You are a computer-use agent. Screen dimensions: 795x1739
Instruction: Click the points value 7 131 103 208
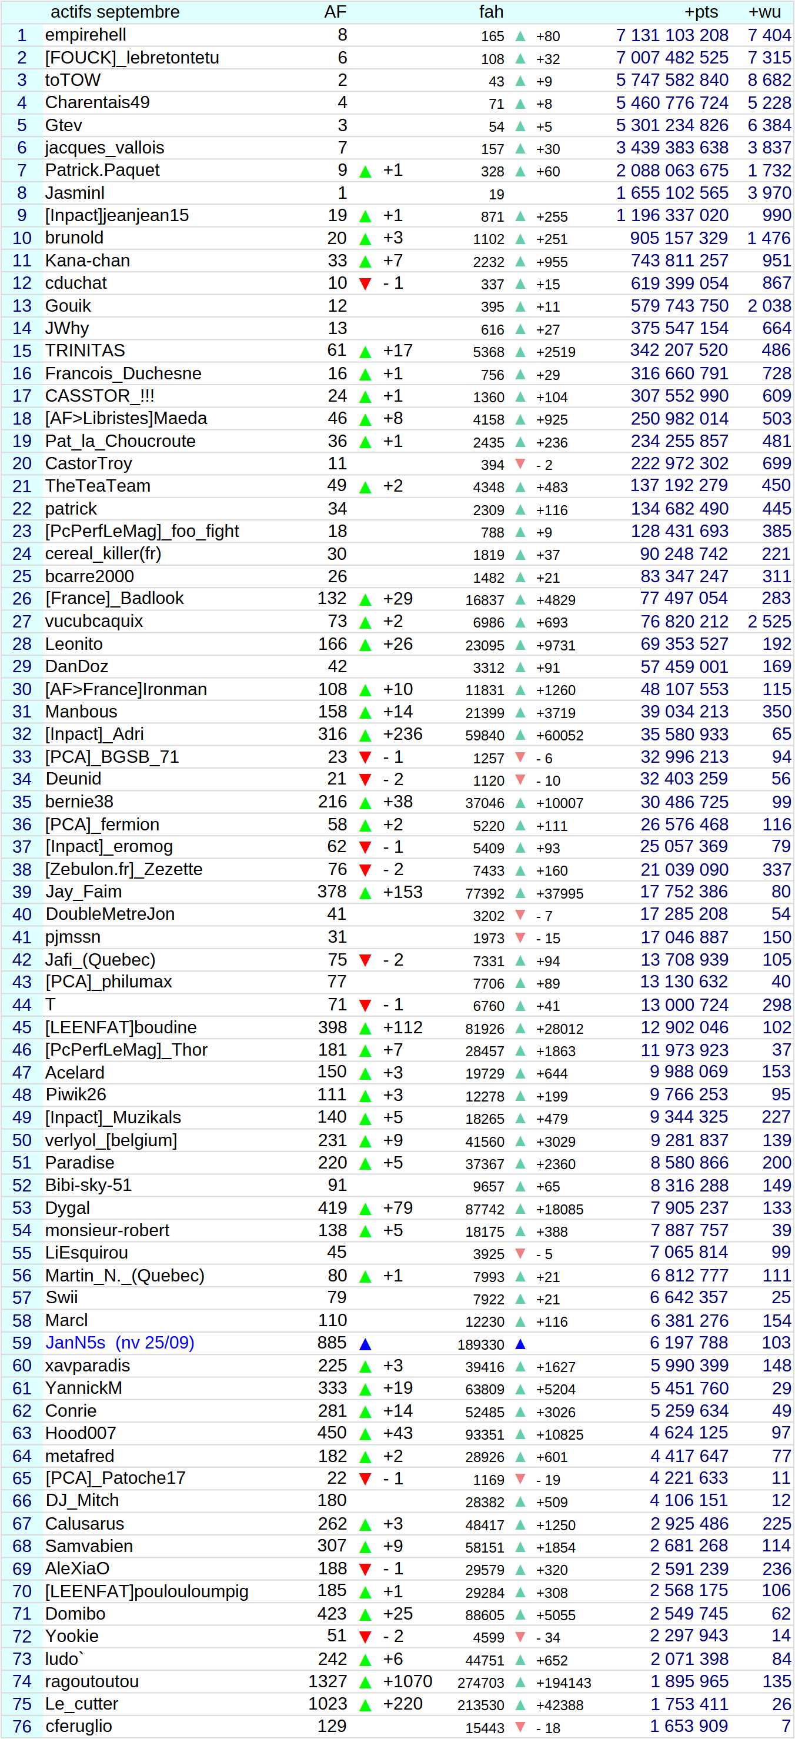(672, 35)
